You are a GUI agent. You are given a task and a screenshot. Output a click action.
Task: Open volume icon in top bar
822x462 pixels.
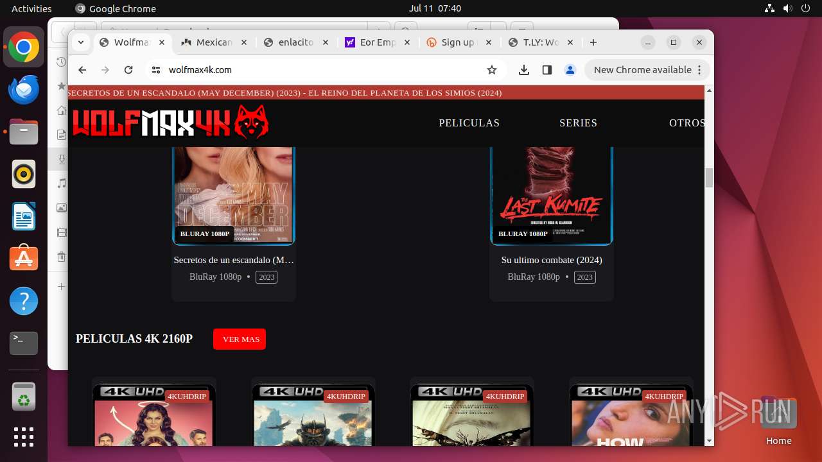pyautogui.click(x=788, y=8)
